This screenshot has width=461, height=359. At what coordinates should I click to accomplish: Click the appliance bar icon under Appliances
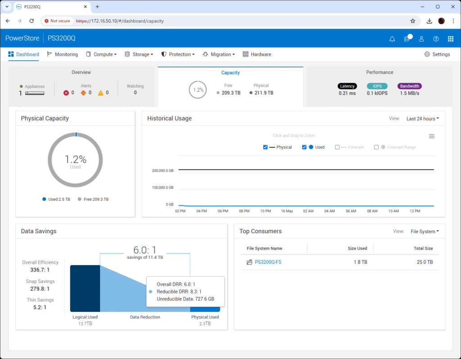pos(35,93)
